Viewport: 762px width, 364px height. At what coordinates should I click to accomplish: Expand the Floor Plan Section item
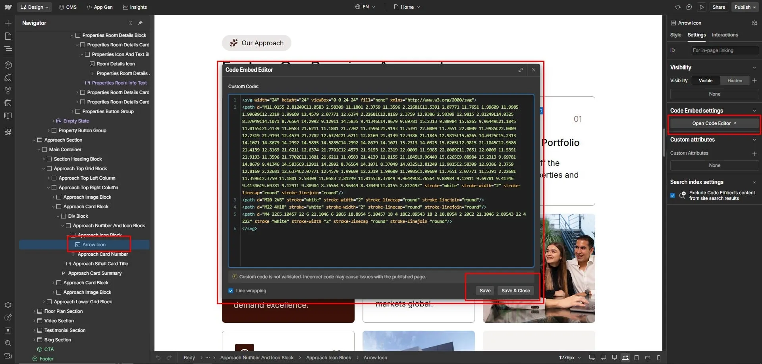point(34,311)
